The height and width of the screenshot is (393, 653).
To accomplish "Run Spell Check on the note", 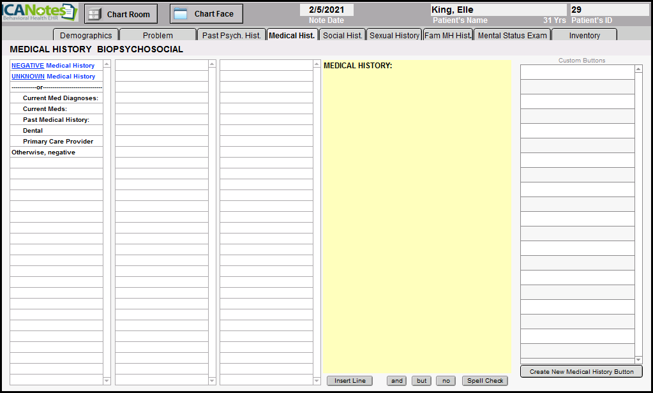I will click(x=485, y=381).
